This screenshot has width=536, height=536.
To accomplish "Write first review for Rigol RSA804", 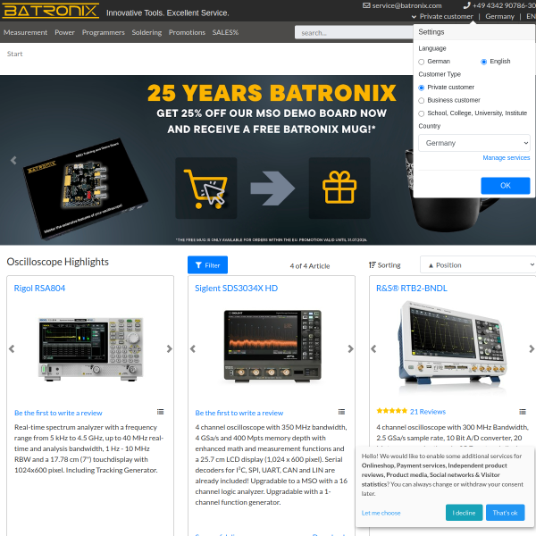I will (x=58, y=413).
